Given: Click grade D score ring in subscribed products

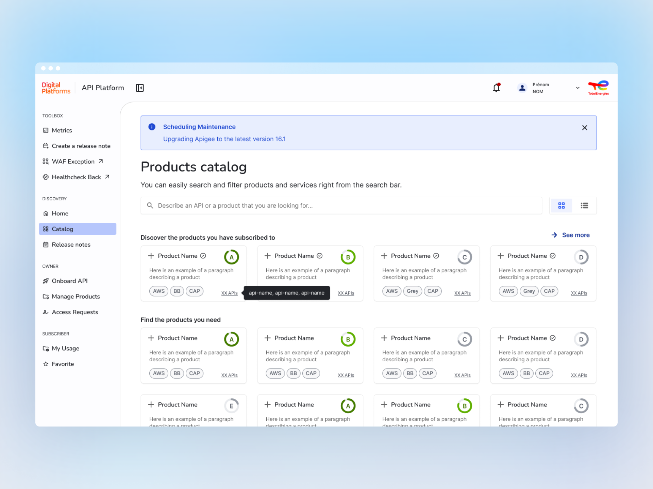Looking at the screenshot, I should click(x=581, y=257).
